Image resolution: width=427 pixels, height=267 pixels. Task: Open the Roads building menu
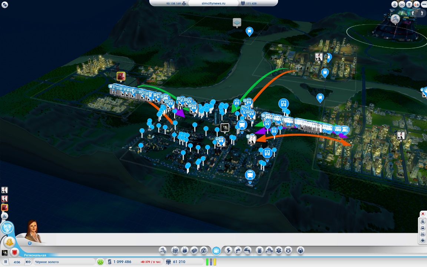tap(163, 250)
